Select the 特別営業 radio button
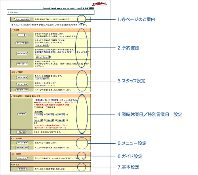The height and width of the screenshot is (175, 198). click(x=47, y=107)
